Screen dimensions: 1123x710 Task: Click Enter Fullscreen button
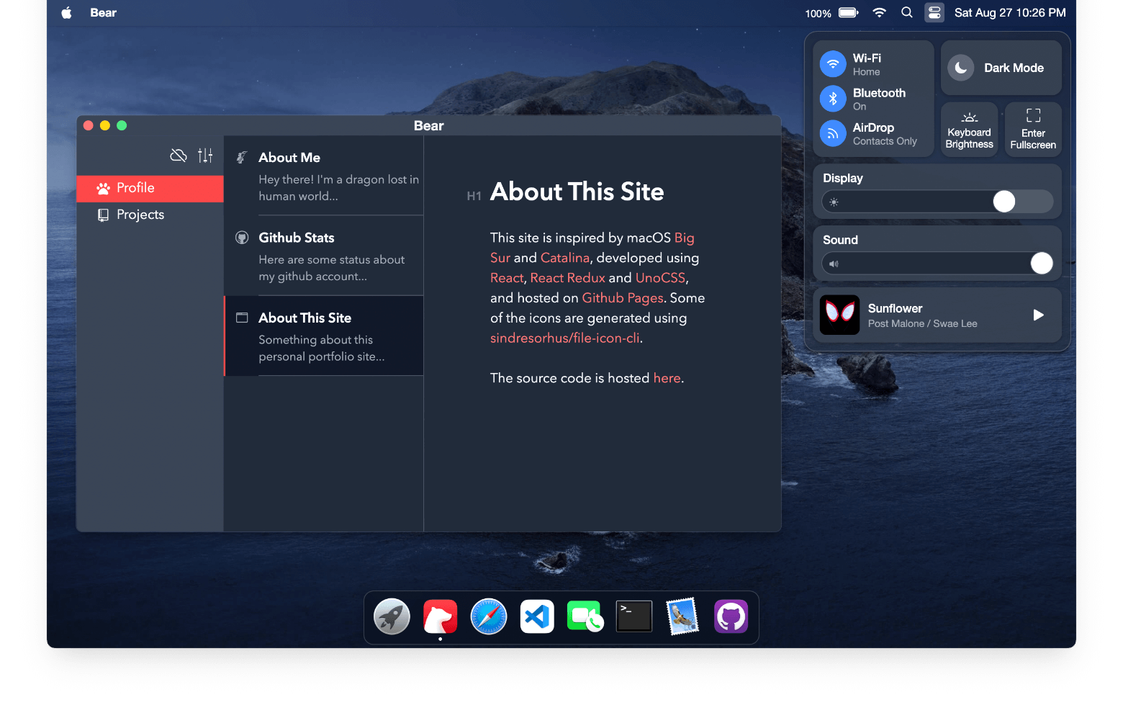tap(1033, 130)
